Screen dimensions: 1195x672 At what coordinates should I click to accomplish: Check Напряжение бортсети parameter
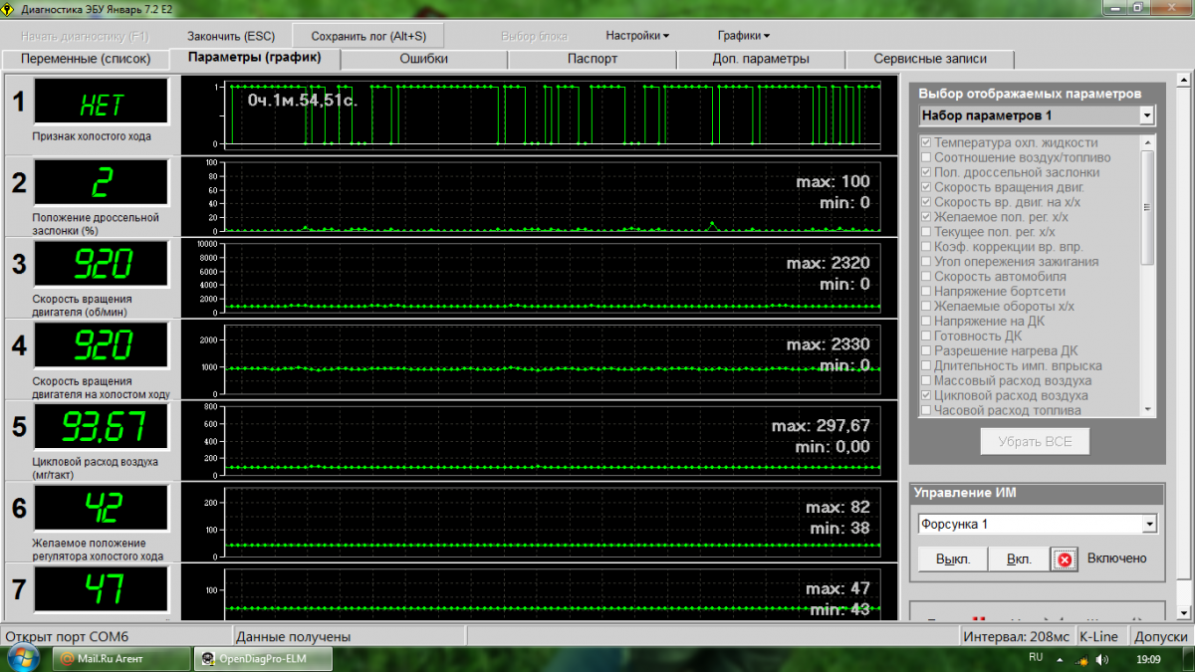927,292
